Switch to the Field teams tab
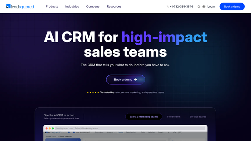The image size is (251, 141). click(x=174, y=117)
